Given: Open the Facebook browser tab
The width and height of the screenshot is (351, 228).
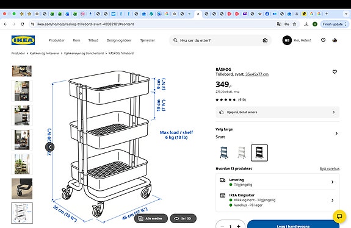Looking at the screenshot, I should (267, 13).
